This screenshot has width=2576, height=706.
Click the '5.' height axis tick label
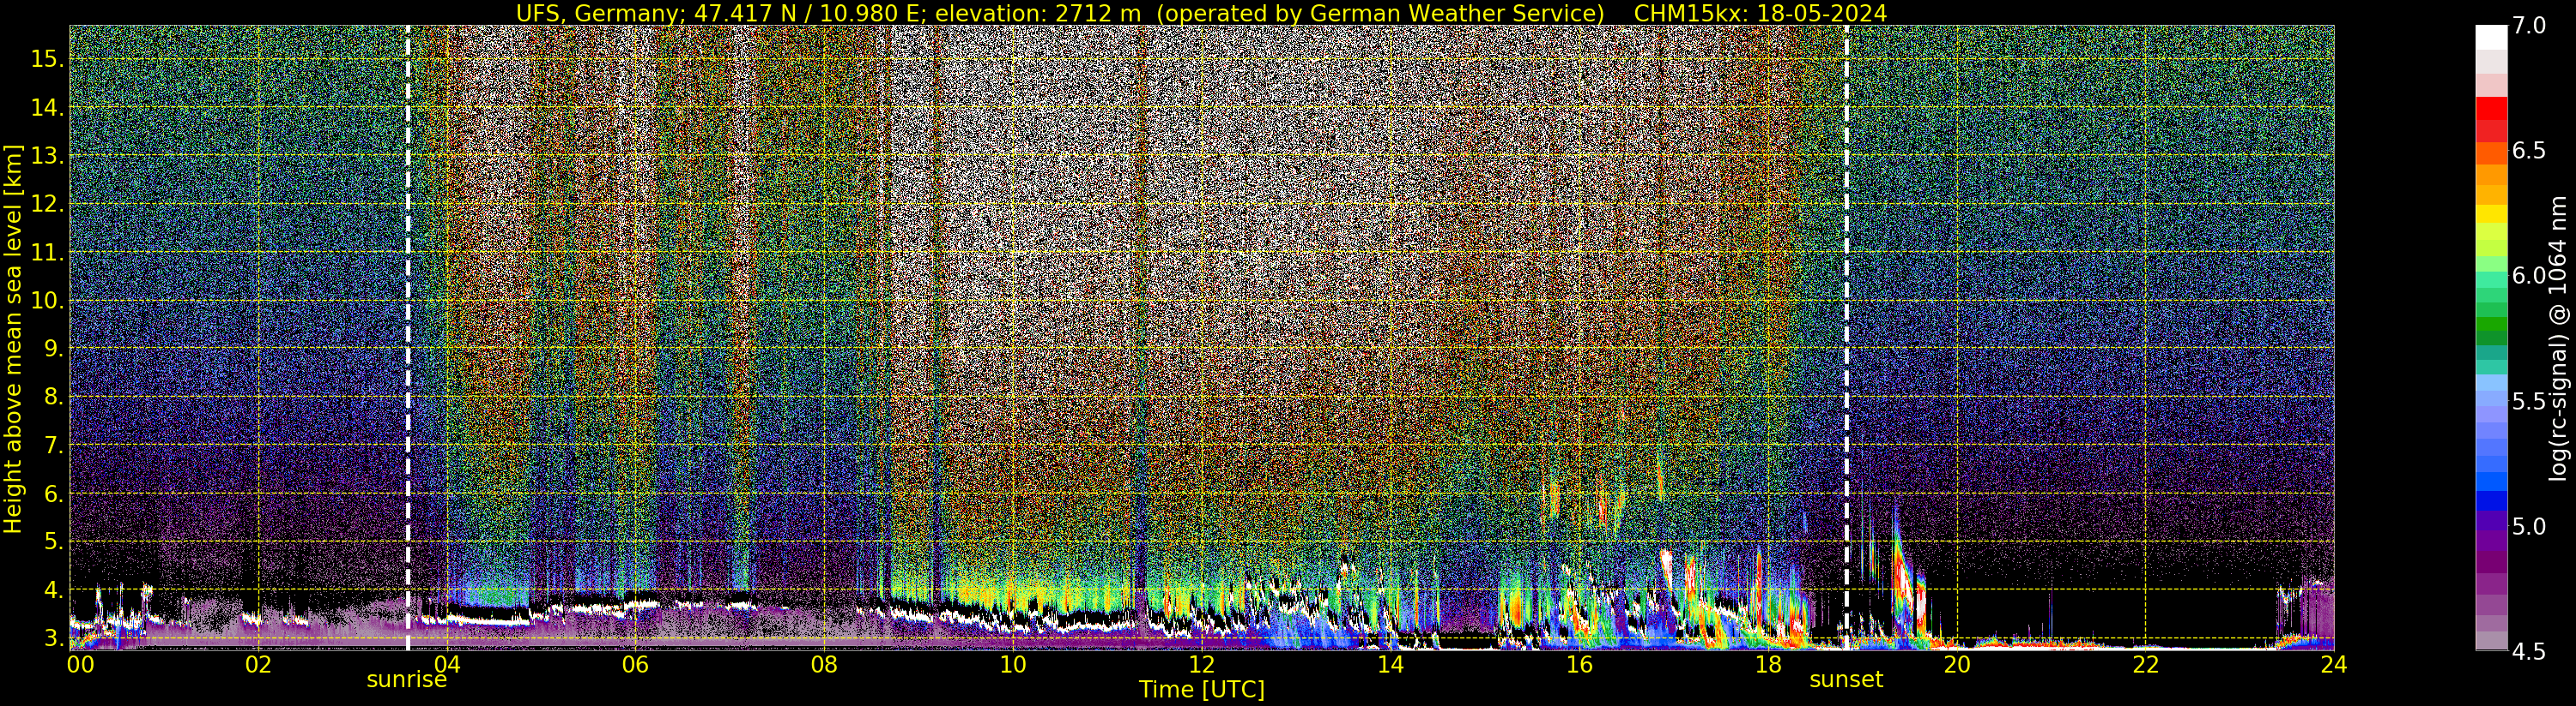point(53,541)
